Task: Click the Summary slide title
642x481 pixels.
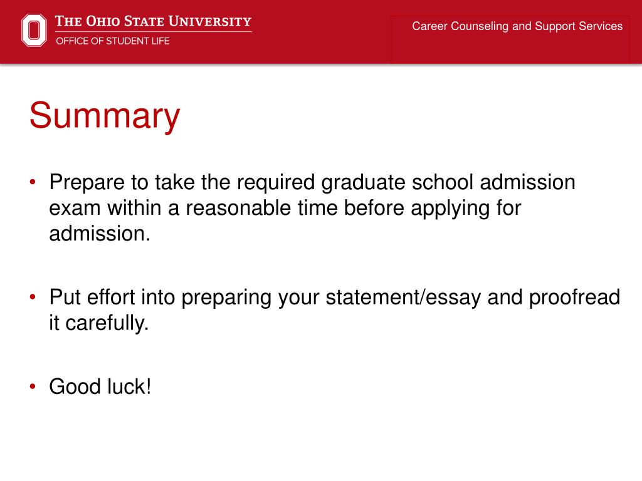Action: [105, 116]
